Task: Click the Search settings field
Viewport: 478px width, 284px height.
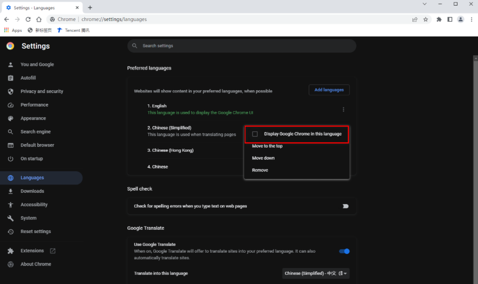Action: 242,46
